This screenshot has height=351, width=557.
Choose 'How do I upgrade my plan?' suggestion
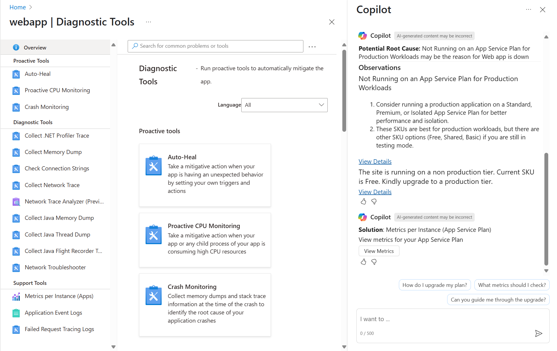click(435, 285)
